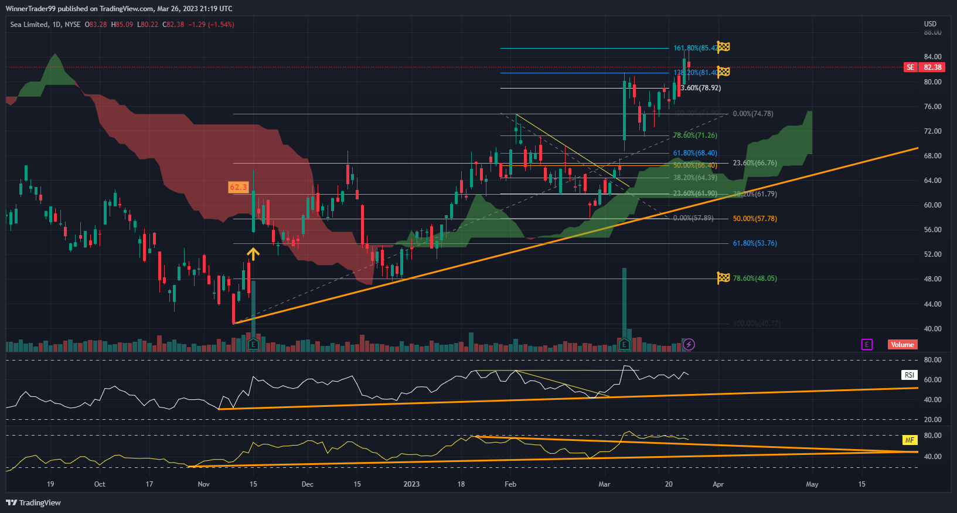Click 72.00 on the price axis

932,131
